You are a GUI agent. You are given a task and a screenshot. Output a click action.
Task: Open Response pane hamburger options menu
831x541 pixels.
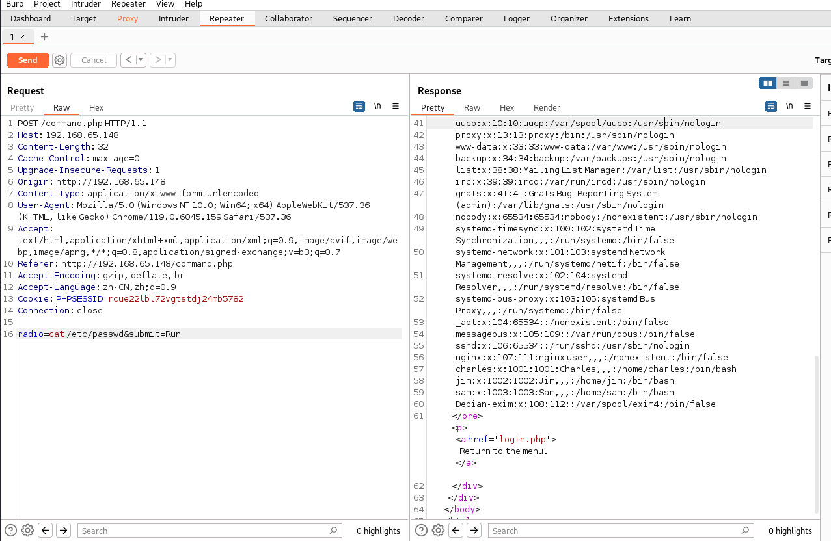pos(808,106)
